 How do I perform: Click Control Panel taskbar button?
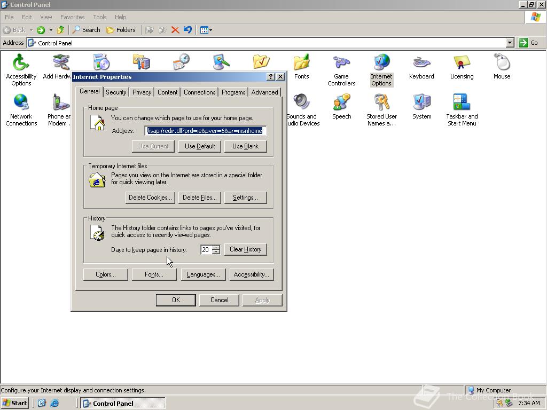point(123,404)
